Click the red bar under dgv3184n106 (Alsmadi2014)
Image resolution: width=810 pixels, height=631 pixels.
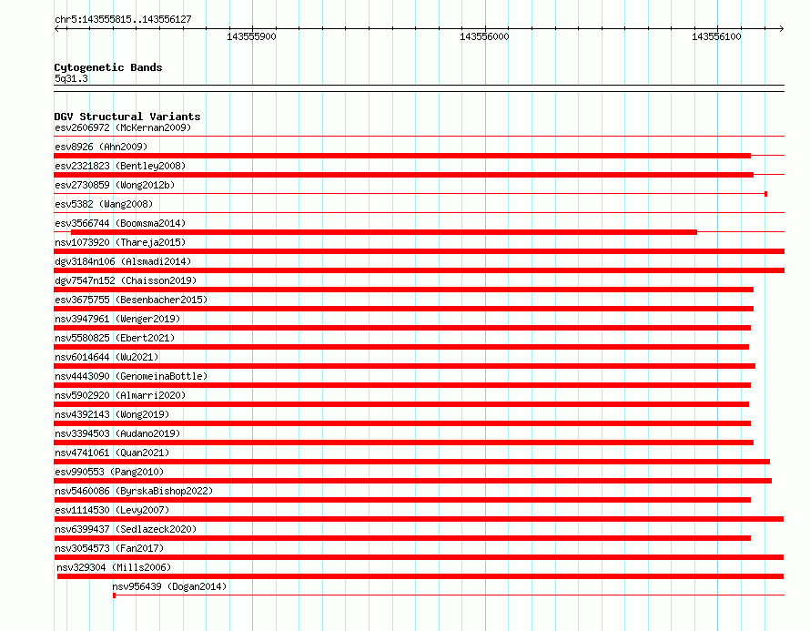pos(419,270)
